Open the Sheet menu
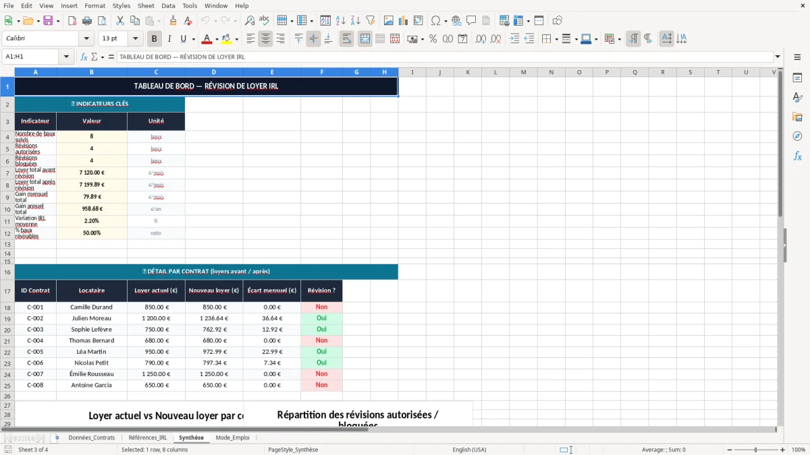The height and width of the screenshot is (455, 810). click(146, 5)
